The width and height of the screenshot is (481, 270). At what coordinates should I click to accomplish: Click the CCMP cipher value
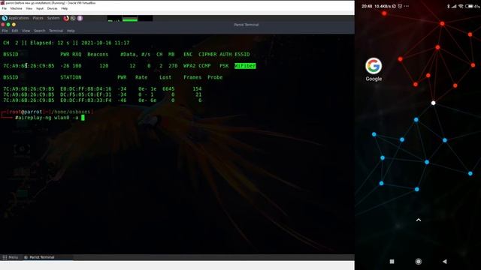(204, 66)
